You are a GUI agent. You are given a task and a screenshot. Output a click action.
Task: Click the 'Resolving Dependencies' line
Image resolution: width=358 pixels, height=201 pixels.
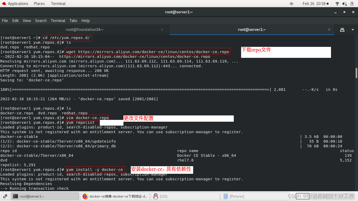(26, 184)
